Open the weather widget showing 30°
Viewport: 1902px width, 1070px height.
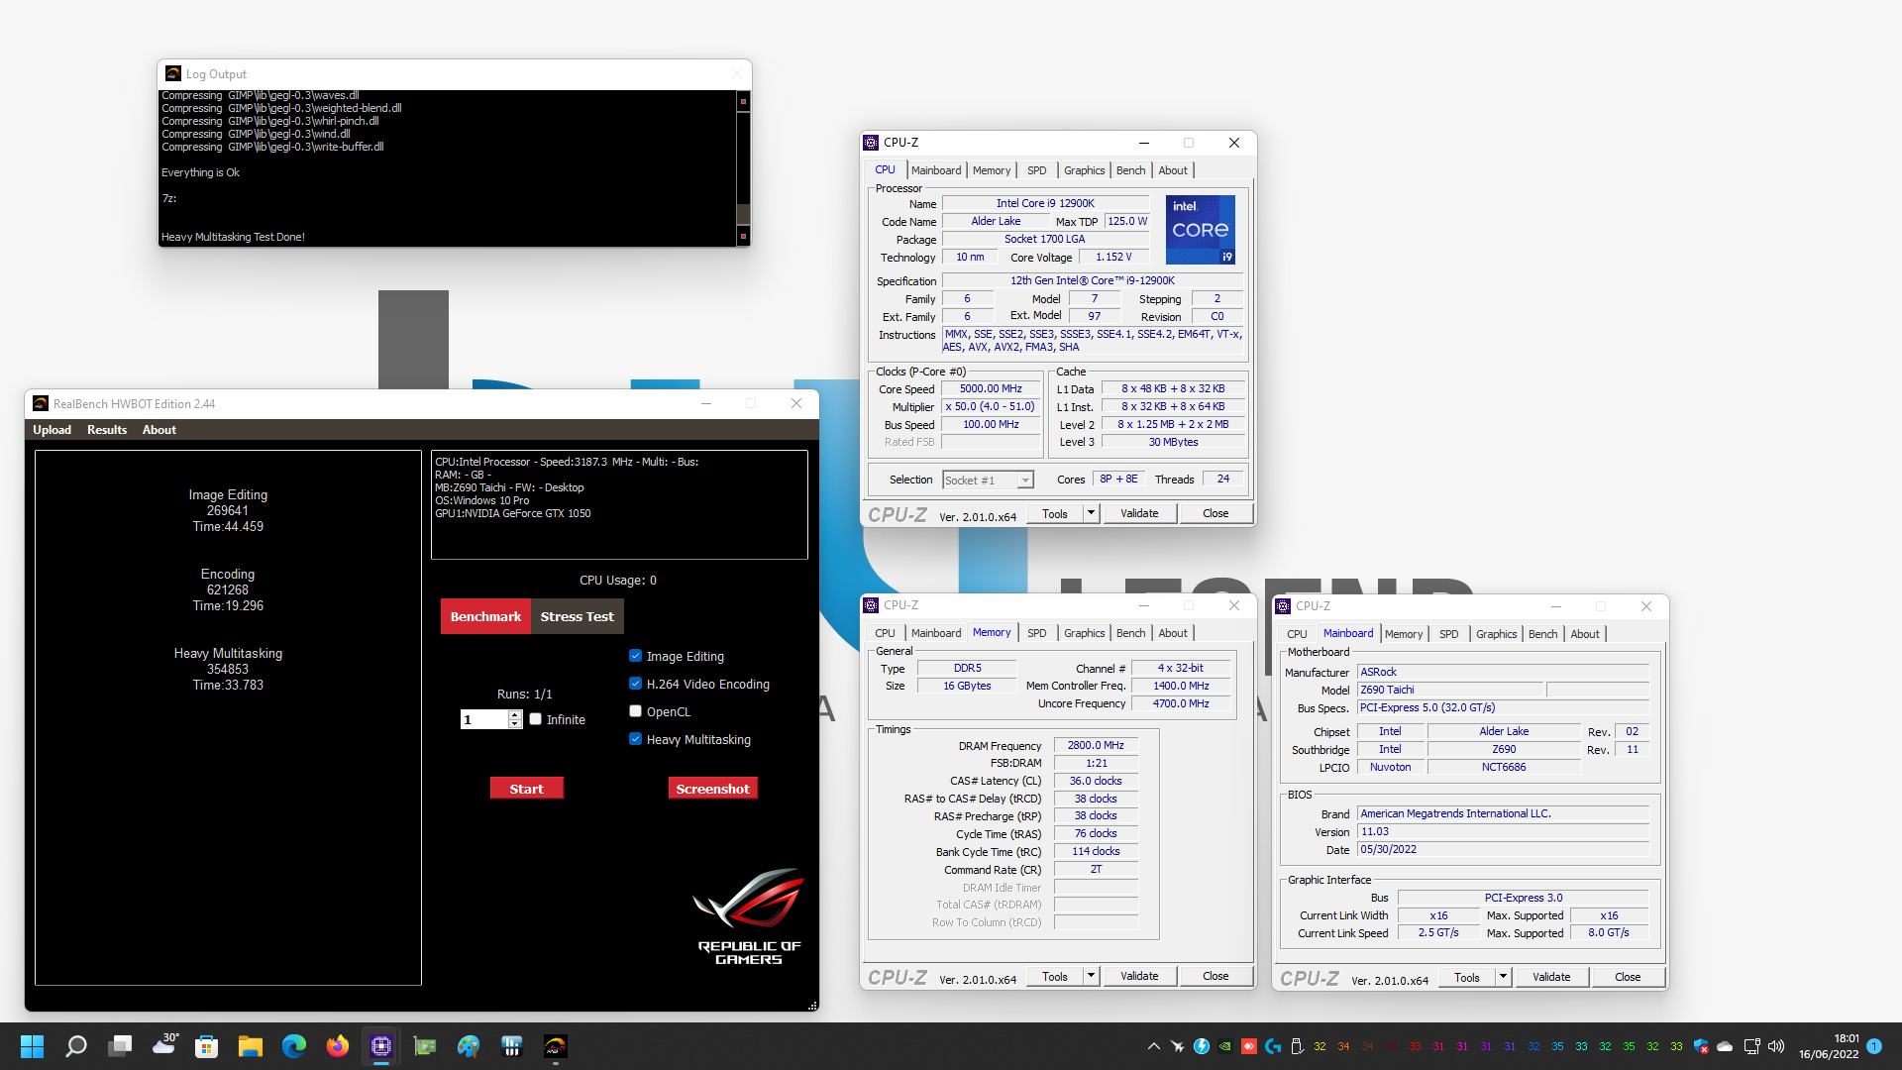point(165,1044)
